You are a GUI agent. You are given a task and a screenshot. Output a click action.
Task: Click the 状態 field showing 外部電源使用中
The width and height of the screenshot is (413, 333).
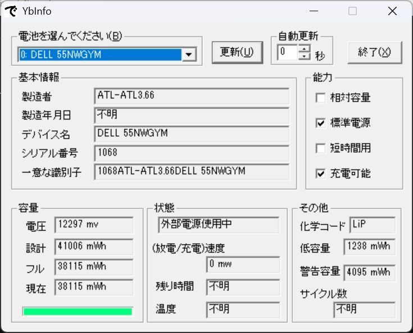coord(219,224)
